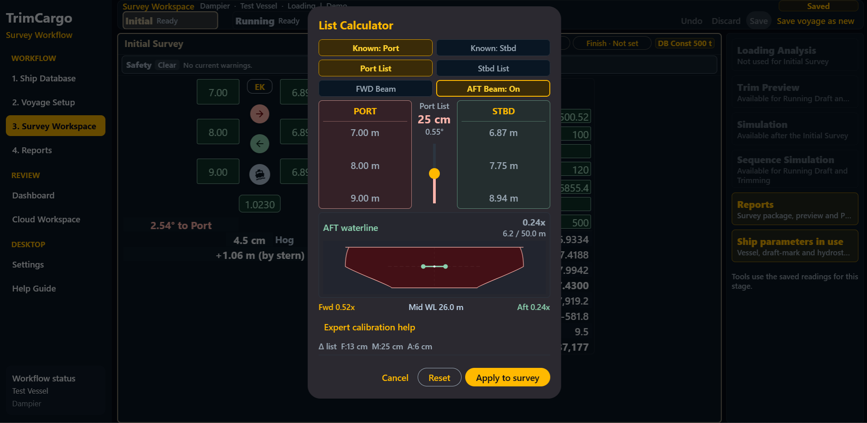Click the right-arrow copy icon
The image size is (867, 423).
pyautogui.click(x=259, y=114)
